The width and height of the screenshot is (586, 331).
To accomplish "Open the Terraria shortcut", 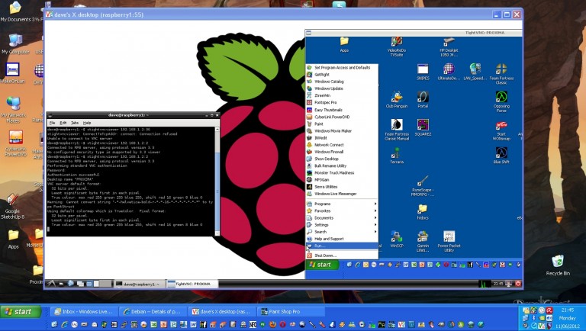I will [x=397, y=155].
